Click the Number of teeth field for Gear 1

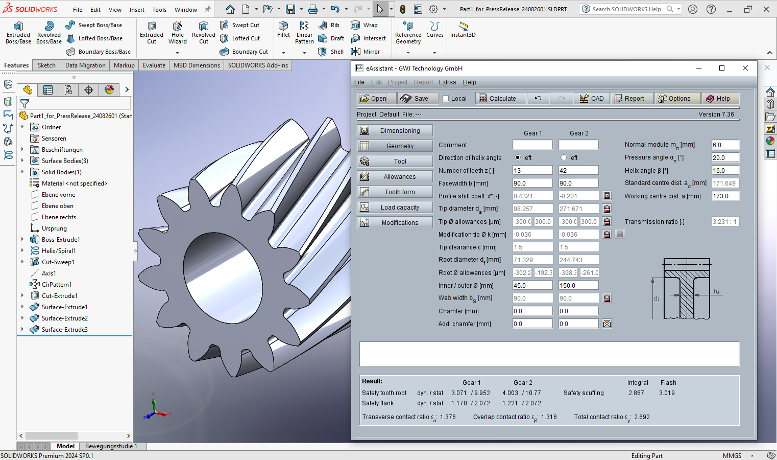pyautogui.click(x=532, y=170)
